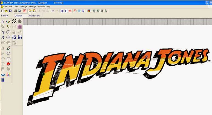
Task: Click the magic wand tool icon
Action: pos(8,27)
